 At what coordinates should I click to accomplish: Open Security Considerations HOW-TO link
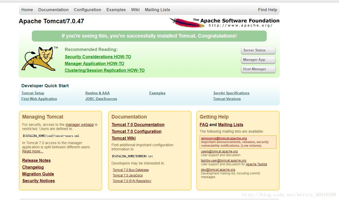coord(98,57)
